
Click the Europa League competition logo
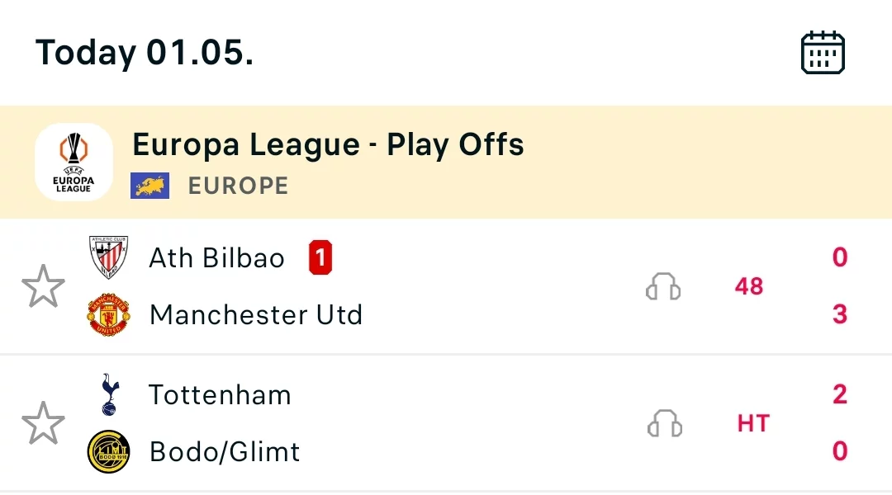(74, 162)
